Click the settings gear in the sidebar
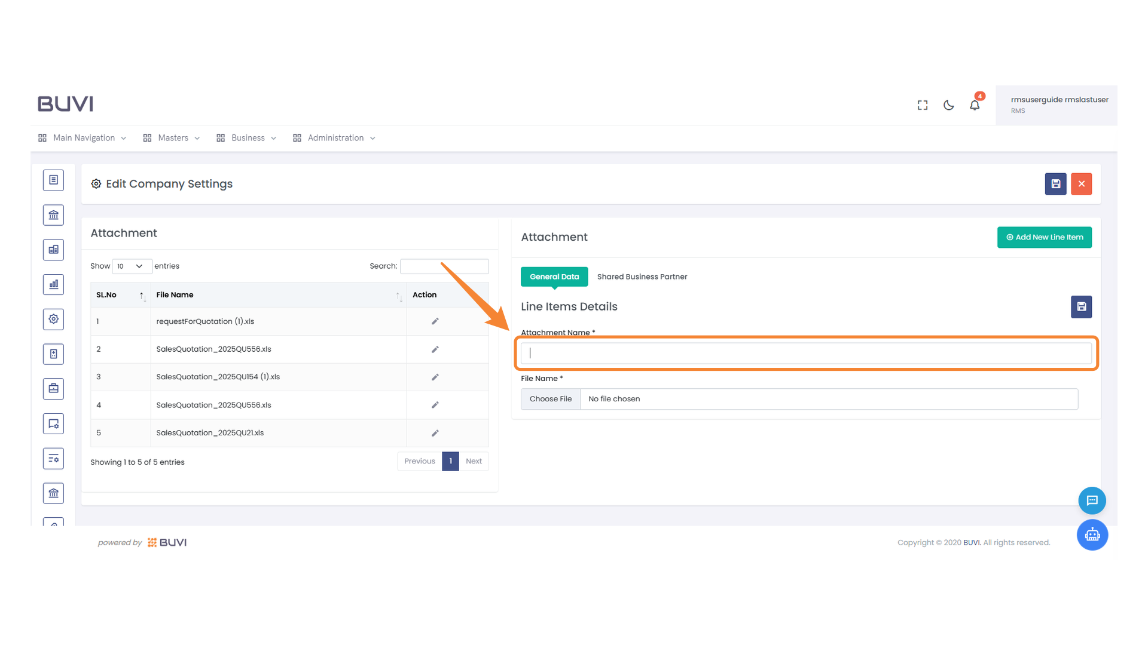1148x645 pixels. (53, 319)
